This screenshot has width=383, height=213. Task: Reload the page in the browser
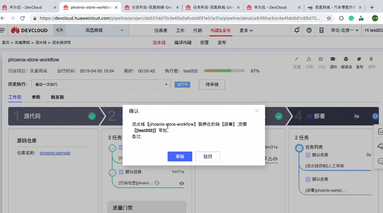pos(23,18)
